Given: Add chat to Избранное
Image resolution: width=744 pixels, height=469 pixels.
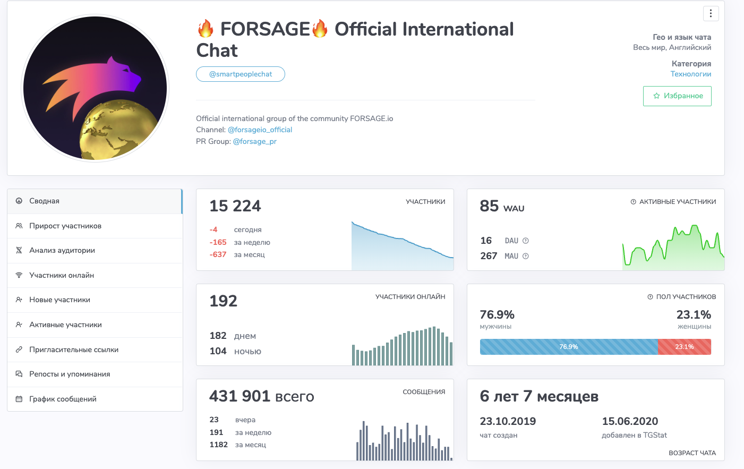Looking at the screenshot, I should [677, 96].
